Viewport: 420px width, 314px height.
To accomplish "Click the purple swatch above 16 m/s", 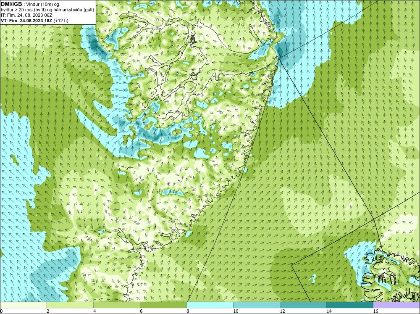I will [x=396, y=305].
